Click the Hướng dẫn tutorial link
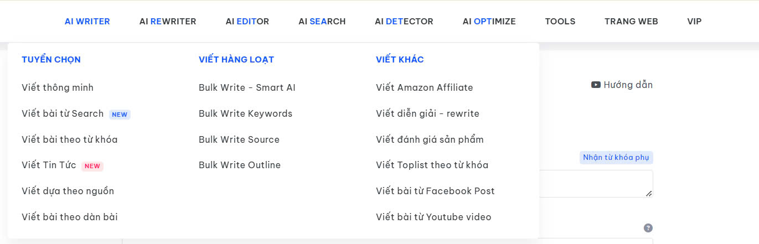 click(628, 85)
